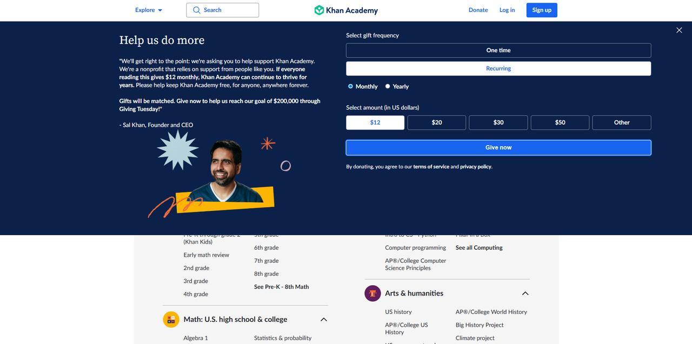Open AP®/College Computer Science Principles
The height and width of the screenshot is (344, 692).
pyautogui.click(x=416, y=264)
